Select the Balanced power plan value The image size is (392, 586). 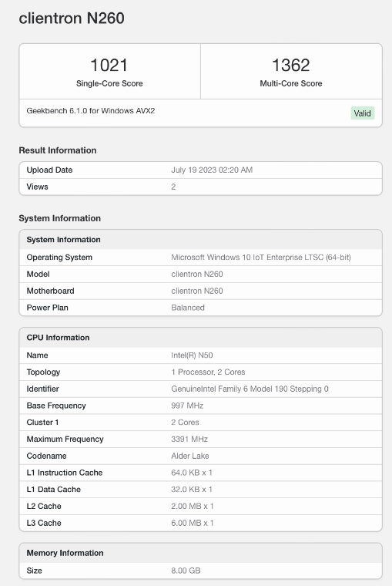click(188, 308)
